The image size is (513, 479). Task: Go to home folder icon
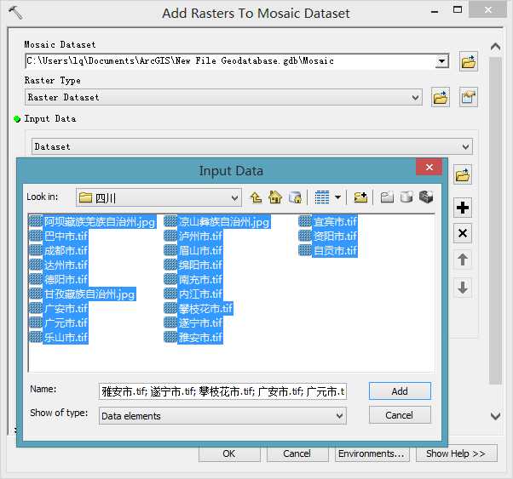(x=274, y=197)
